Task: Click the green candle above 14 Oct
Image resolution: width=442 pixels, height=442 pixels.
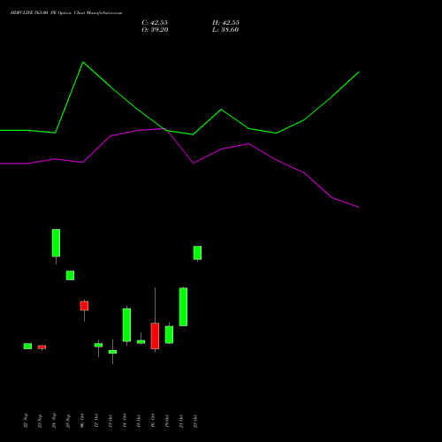Action: click(x=126, y=325)
